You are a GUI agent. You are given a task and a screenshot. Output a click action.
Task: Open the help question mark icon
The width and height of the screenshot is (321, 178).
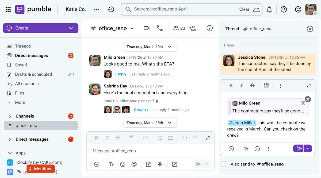coord(284,9)
